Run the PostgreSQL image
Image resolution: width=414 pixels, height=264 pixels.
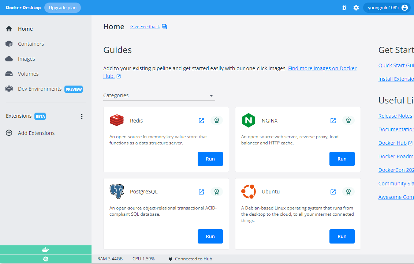pos(210,236)
